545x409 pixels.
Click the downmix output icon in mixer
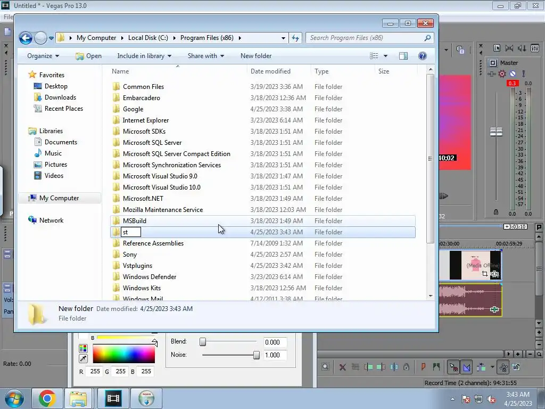pyautogui.click(x=509, y=48)
